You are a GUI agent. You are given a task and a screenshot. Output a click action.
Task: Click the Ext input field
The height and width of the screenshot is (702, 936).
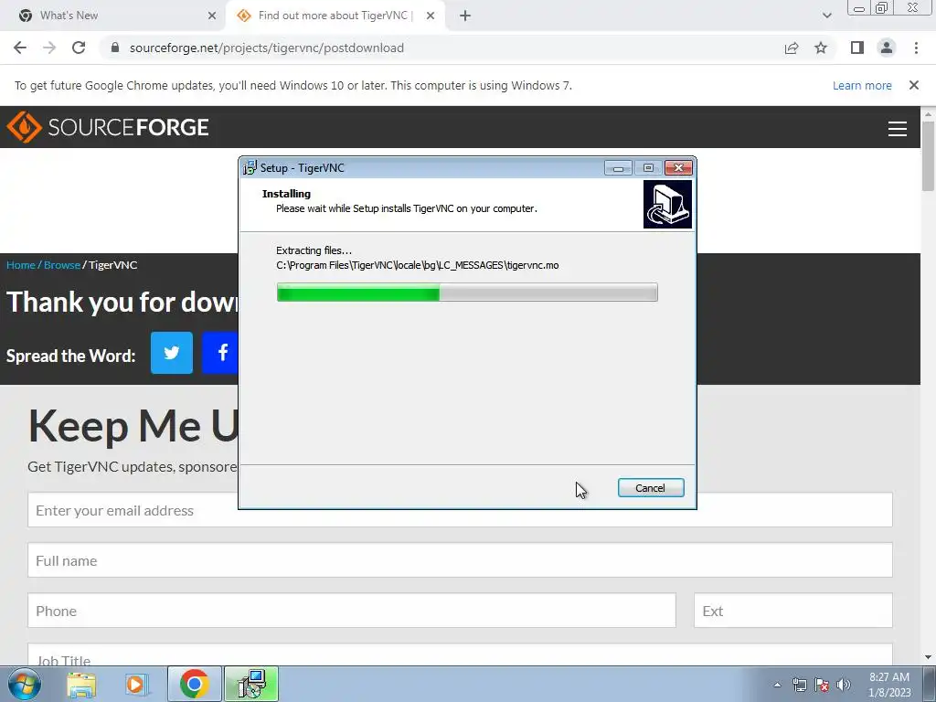pyautogui.click(x=792, y=610)
